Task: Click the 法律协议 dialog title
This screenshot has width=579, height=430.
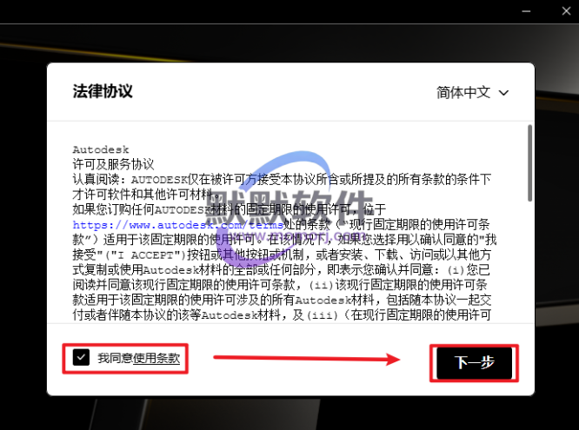Action: (103, 91)
